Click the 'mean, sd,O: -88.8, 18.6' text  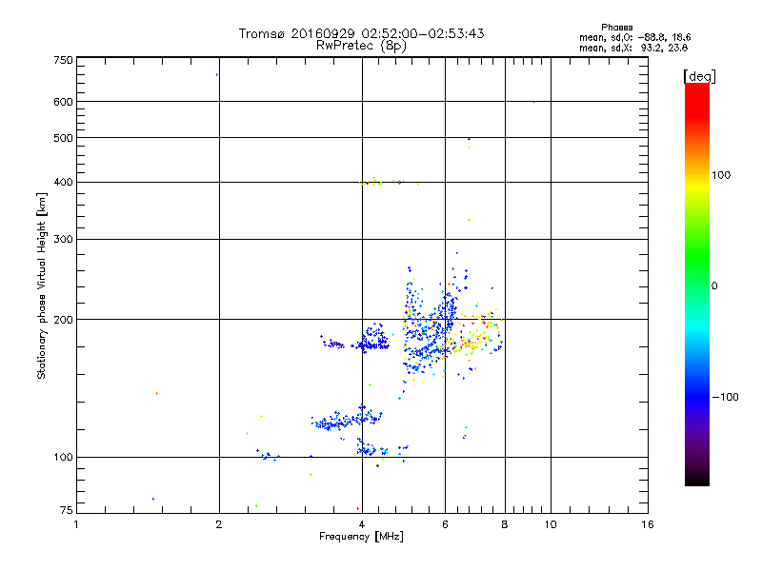click(634, 37)
